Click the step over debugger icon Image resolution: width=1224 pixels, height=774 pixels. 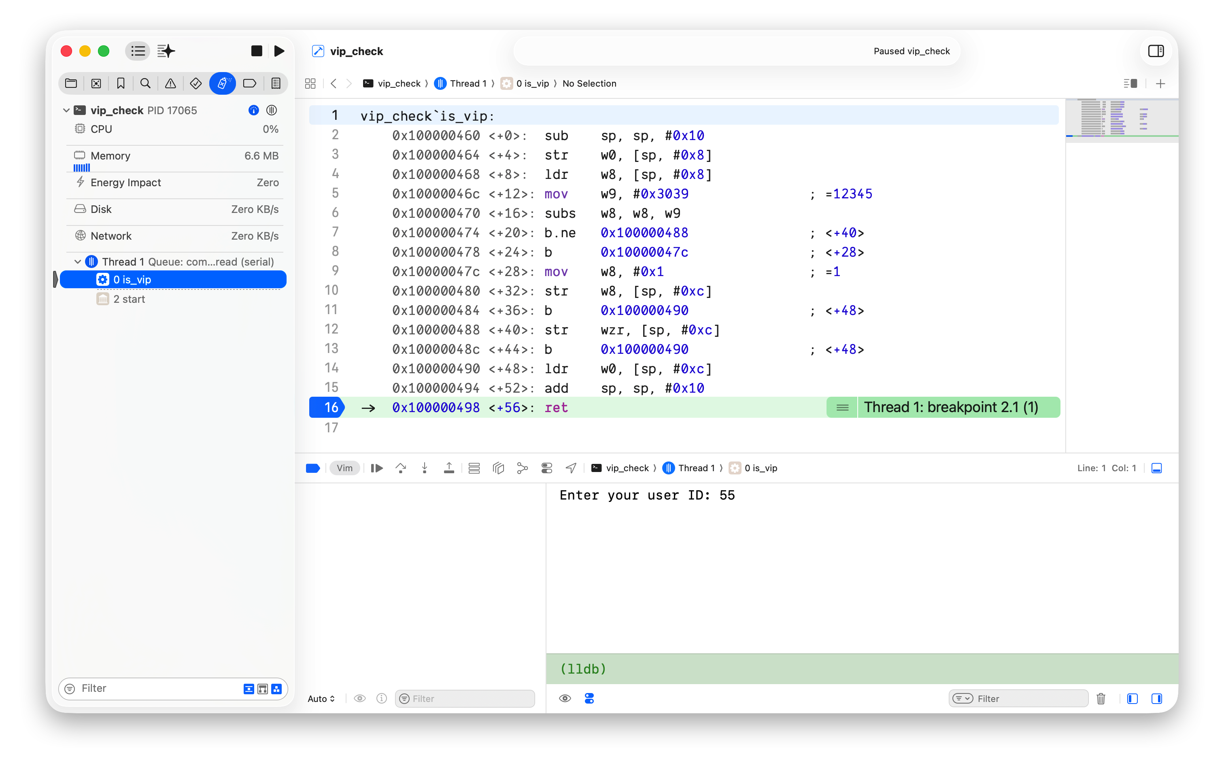[401, 468]
